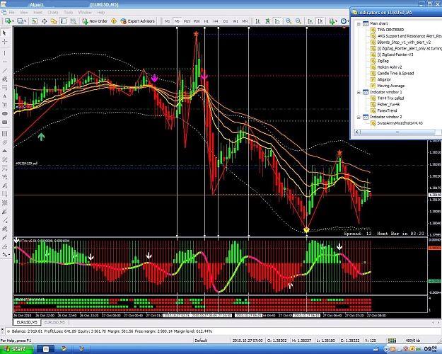Open Chrome from the taskbar
442x354 pixels.
(x=64, y=349)
